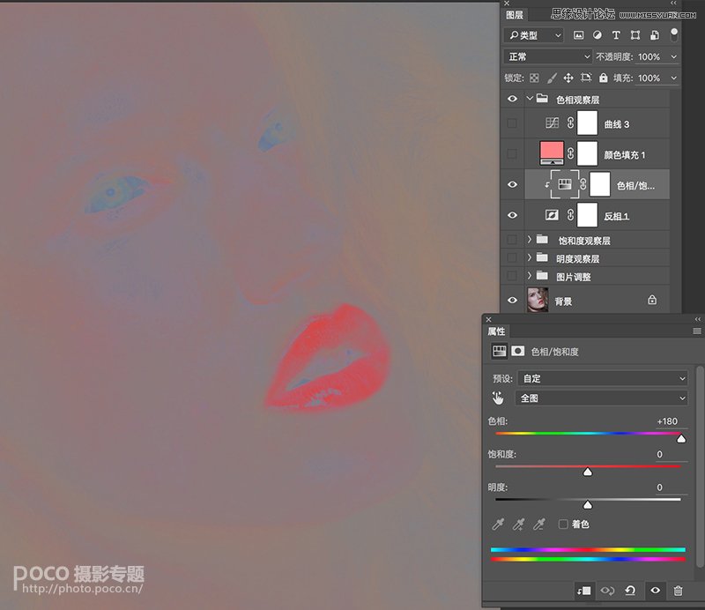Open the 全图 channel range dropdown
Screen dimensions: 705x610
pyautogui.click(x=601, y=398)
